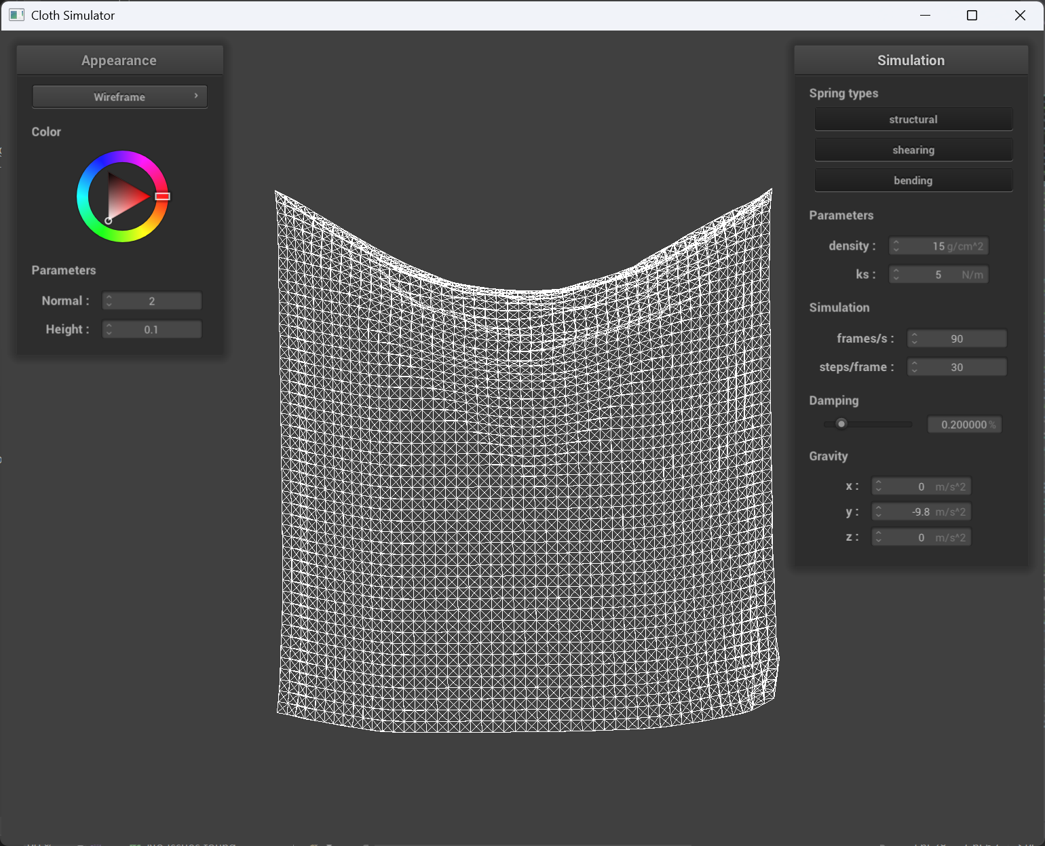Viewport: 1045px width, 846px height.
Task: Click the Gravity z value field
Action: (x=921, y=537)
